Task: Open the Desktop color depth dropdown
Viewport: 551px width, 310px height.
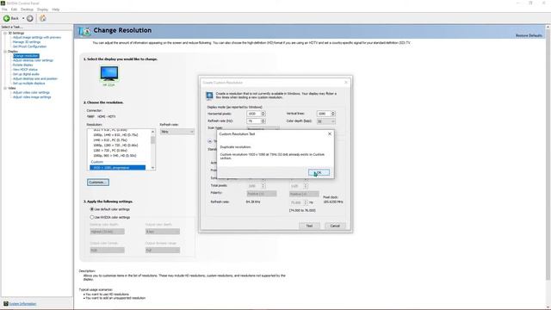Action: 107,232
